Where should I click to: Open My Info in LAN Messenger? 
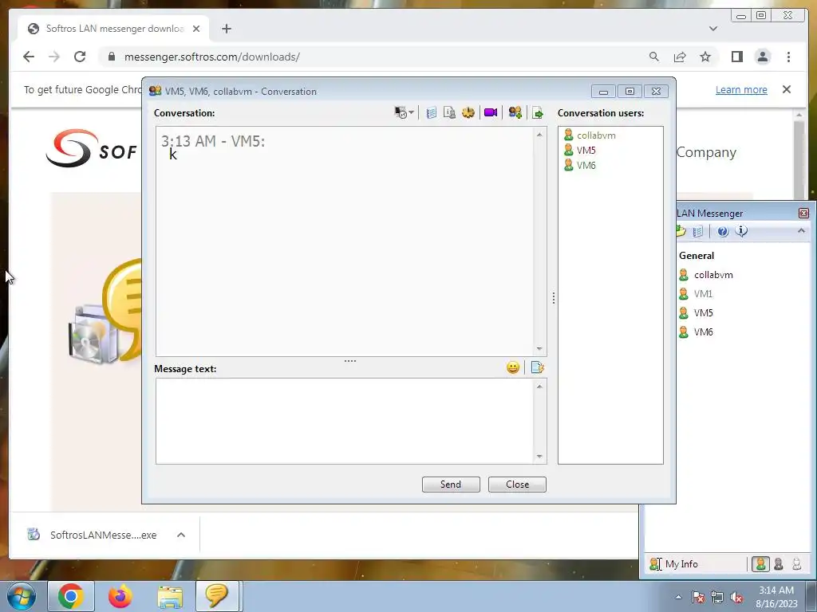673,564
